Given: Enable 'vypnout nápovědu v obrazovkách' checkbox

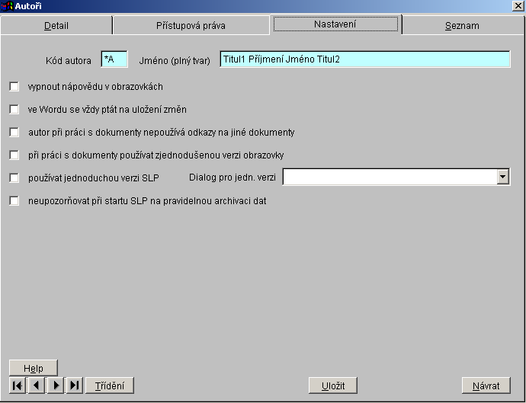Looking at the screenshot, I should [x=14, y=87].
